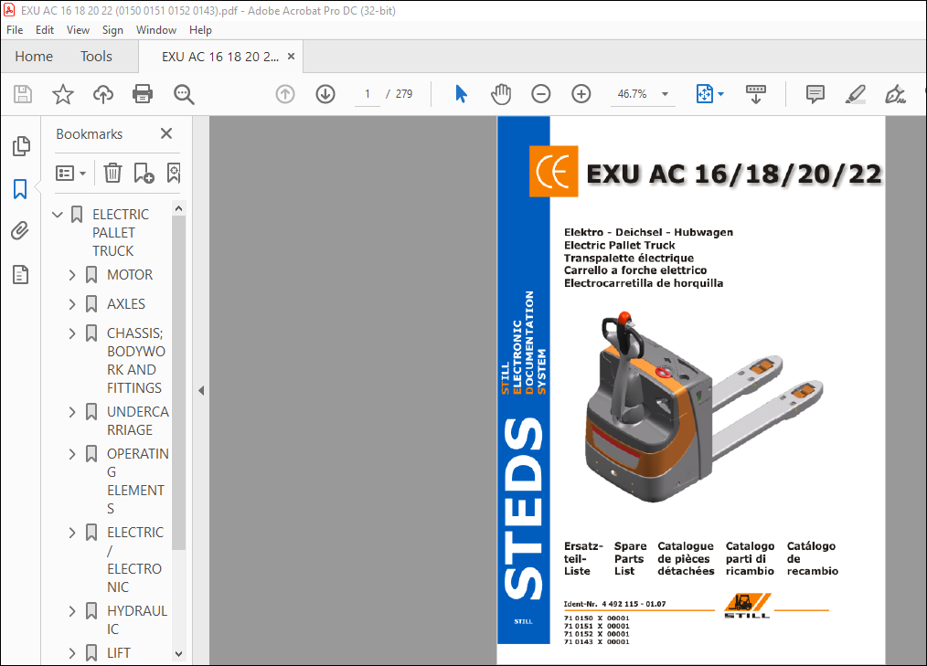Open the content document panel icon

(20, 274)
